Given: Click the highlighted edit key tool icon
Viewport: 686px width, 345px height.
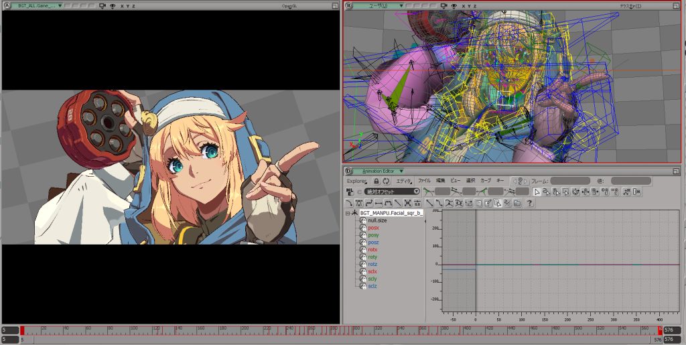Looking at the screenshot, I should 498,203.
